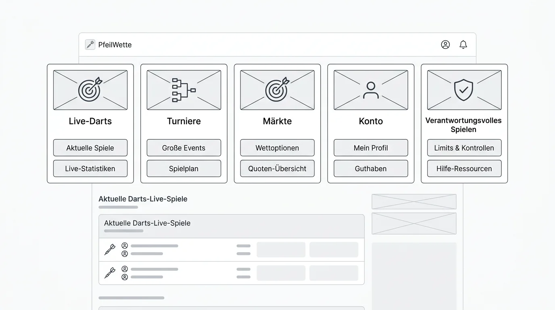Click the shield checkmark image

(464, 90)
